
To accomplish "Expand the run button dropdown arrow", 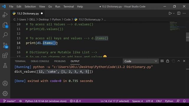I will pos(174,13).
